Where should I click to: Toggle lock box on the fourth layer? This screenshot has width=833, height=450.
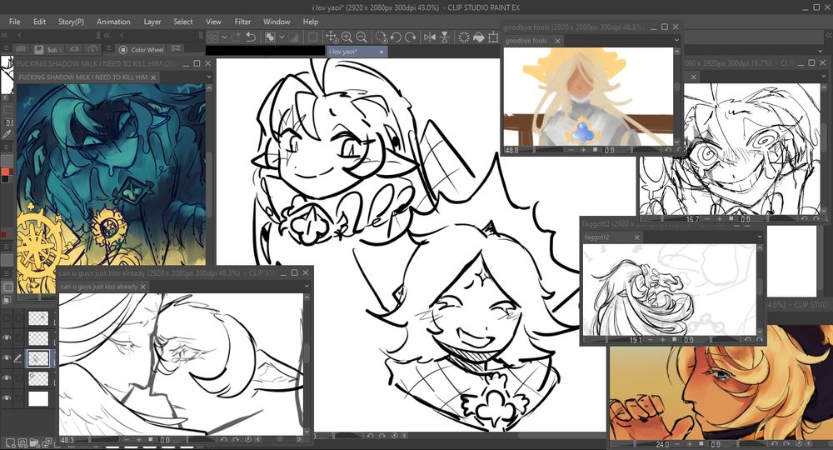[18, 377]
